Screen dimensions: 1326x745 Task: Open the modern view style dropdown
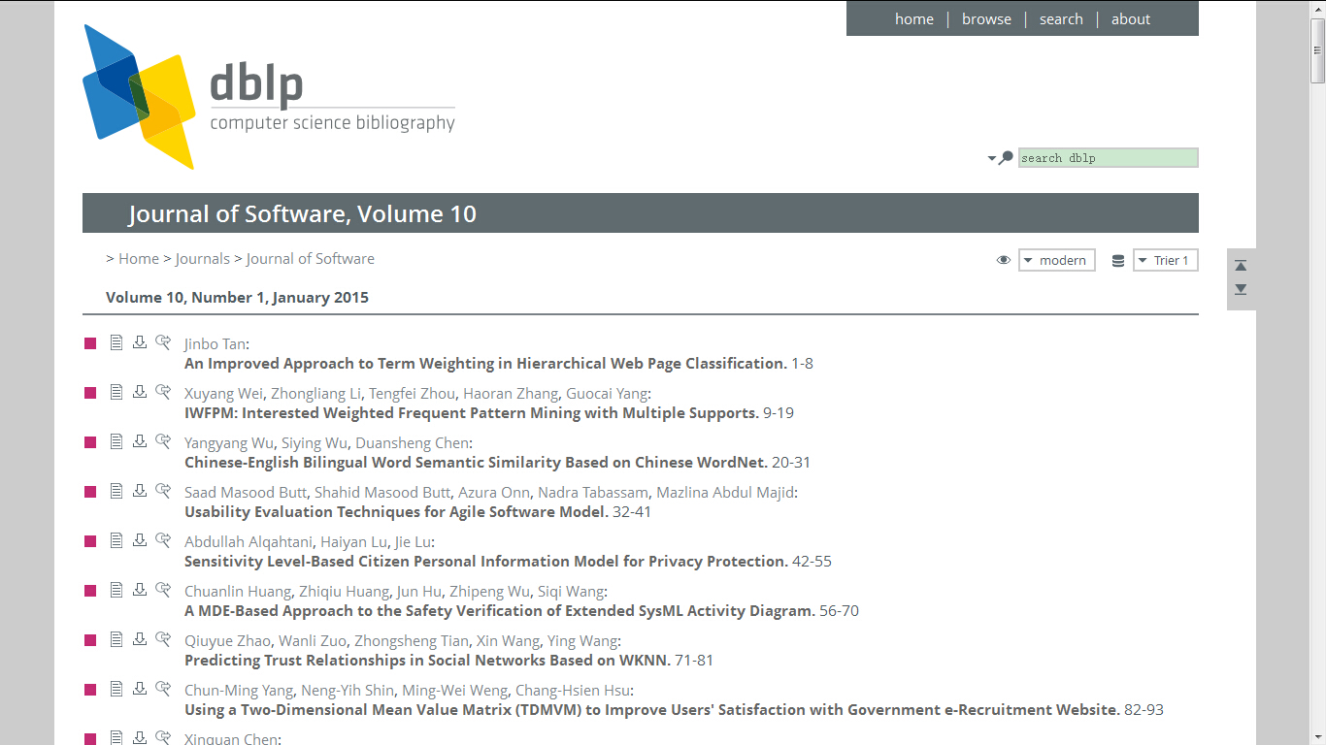(x=1057, y=260)
